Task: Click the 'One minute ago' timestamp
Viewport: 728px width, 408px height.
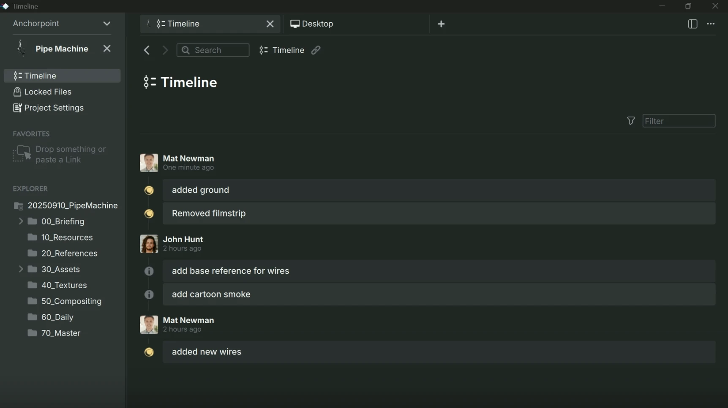Action: click(x=188, y=168)
